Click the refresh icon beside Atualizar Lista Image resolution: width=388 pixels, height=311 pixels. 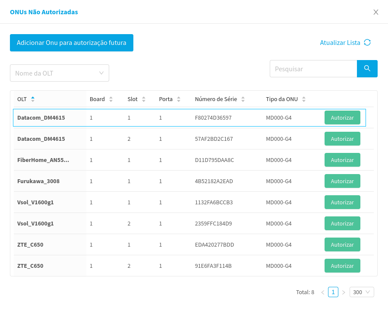(x=367, y=42)
